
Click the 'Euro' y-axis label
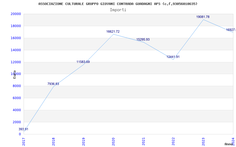tap(14, 74)
